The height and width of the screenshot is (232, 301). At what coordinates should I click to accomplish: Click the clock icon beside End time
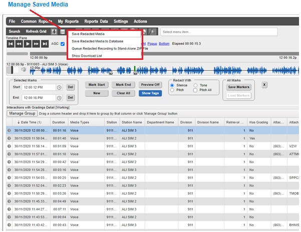(59, 98)
